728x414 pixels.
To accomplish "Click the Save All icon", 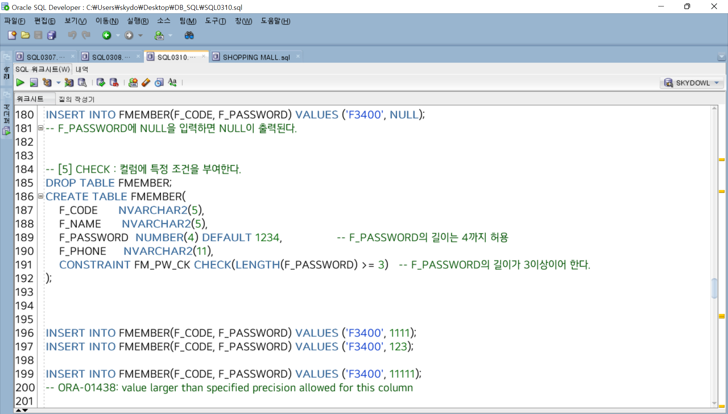I will click(x=52, y=35).
